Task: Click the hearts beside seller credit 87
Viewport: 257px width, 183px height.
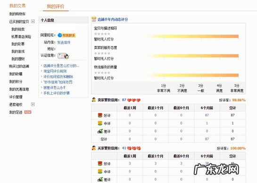Action: pyautogui.click(x=134, y=100)
